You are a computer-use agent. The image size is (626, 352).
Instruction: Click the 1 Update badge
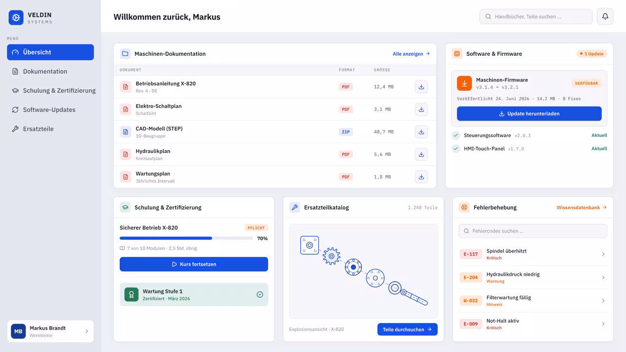pos(592,54)
